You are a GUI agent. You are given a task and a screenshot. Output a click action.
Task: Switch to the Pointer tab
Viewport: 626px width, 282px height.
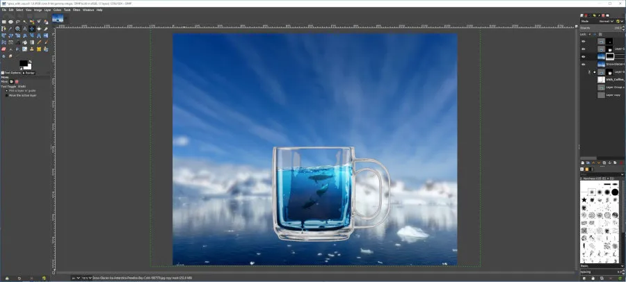click(x=29, y=73)
